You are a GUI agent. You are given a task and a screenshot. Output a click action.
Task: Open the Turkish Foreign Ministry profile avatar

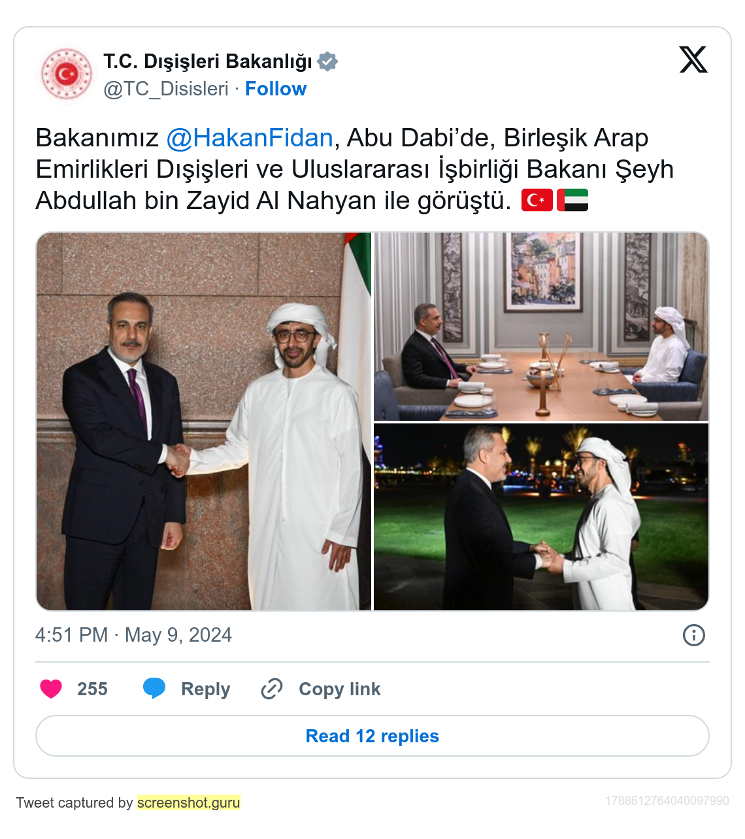[x=67, y=74]
